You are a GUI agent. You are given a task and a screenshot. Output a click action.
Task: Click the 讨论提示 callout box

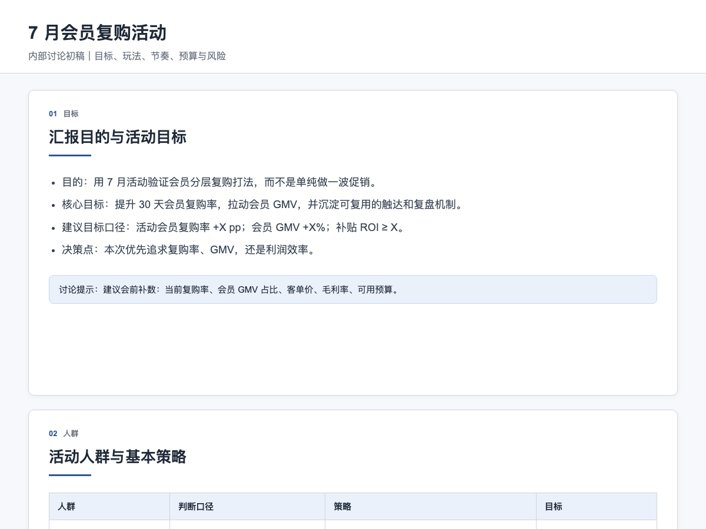[x=353, y=290]
